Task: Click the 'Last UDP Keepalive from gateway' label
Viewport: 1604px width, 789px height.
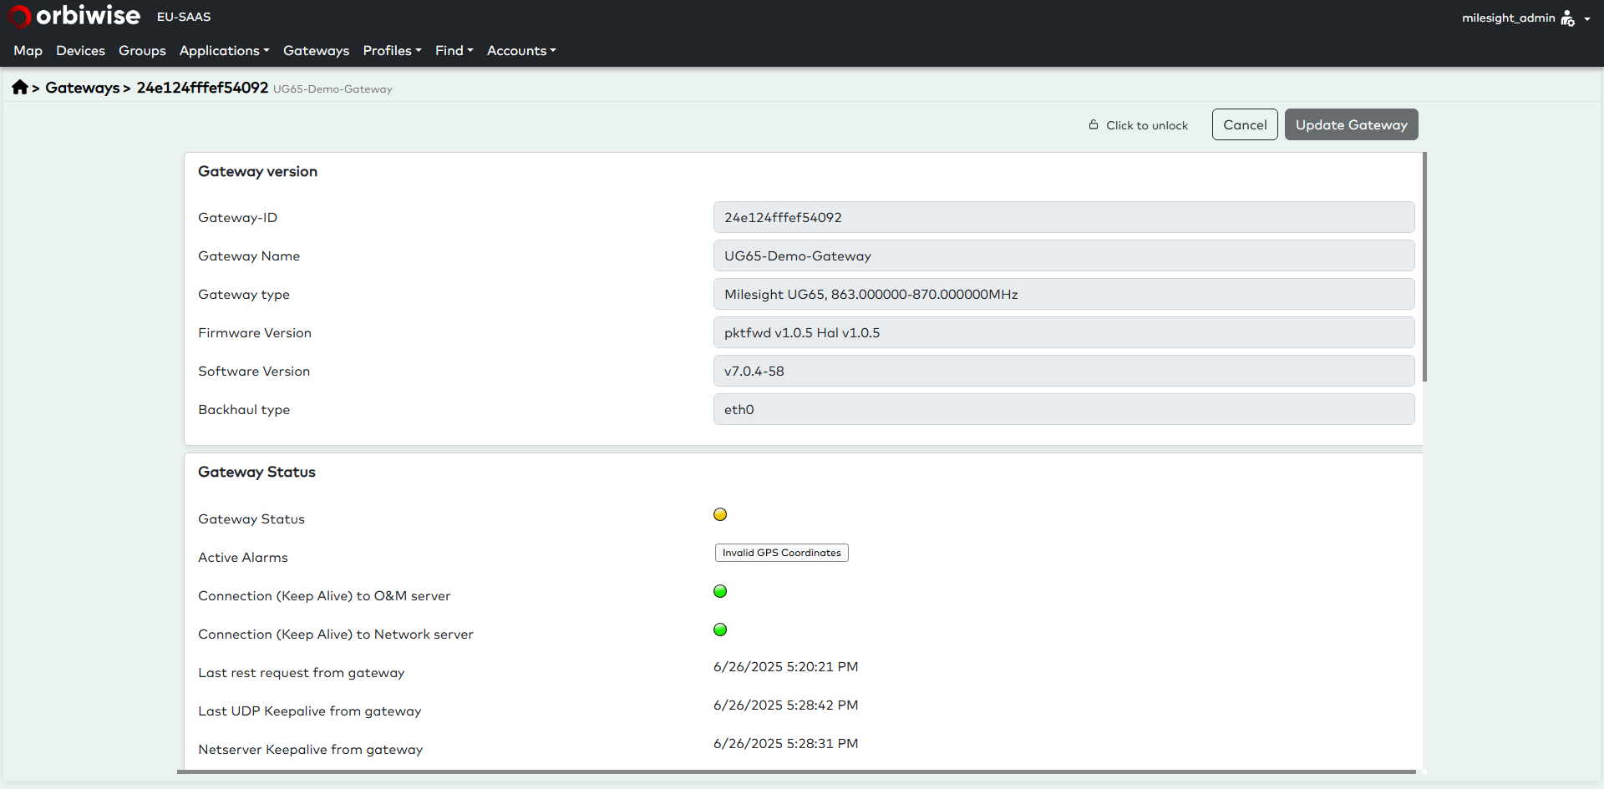Action: [309, 711]
